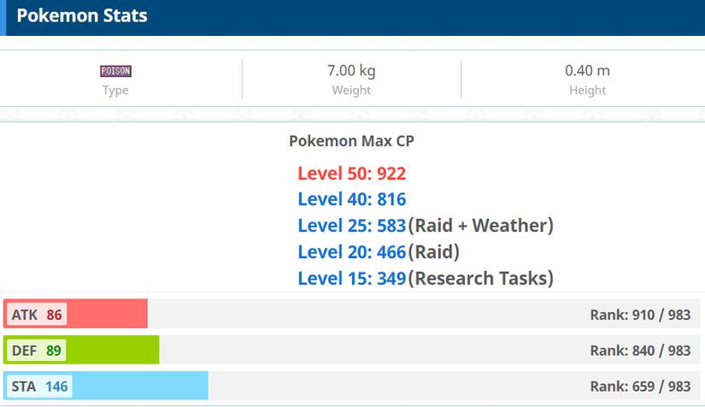This screenshot has width=705, height=407.
Task: Click Level 20: 466 CP value
Action: 351,252
